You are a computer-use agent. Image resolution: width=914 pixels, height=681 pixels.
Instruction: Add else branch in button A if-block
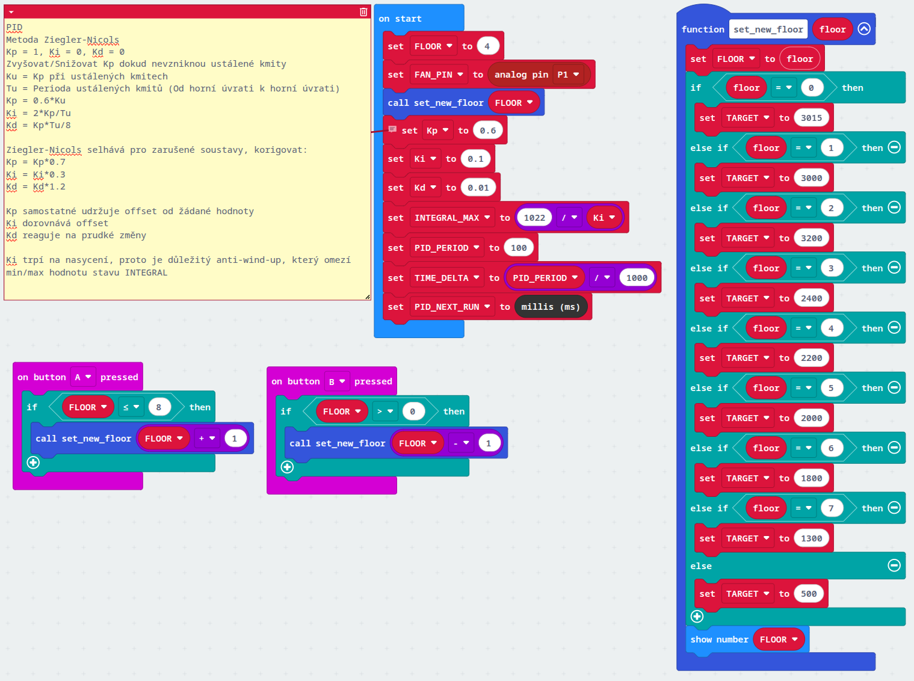point(33,462)
